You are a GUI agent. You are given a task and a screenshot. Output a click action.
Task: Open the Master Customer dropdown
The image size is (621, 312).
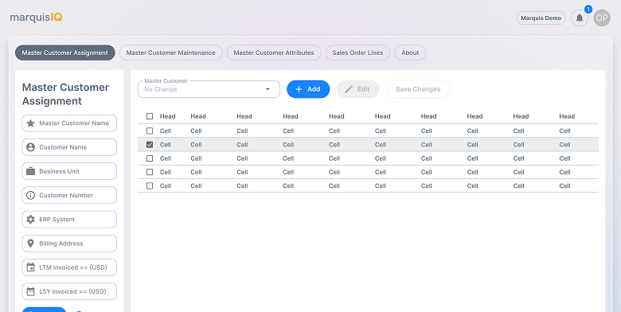[x=209, y=89]
